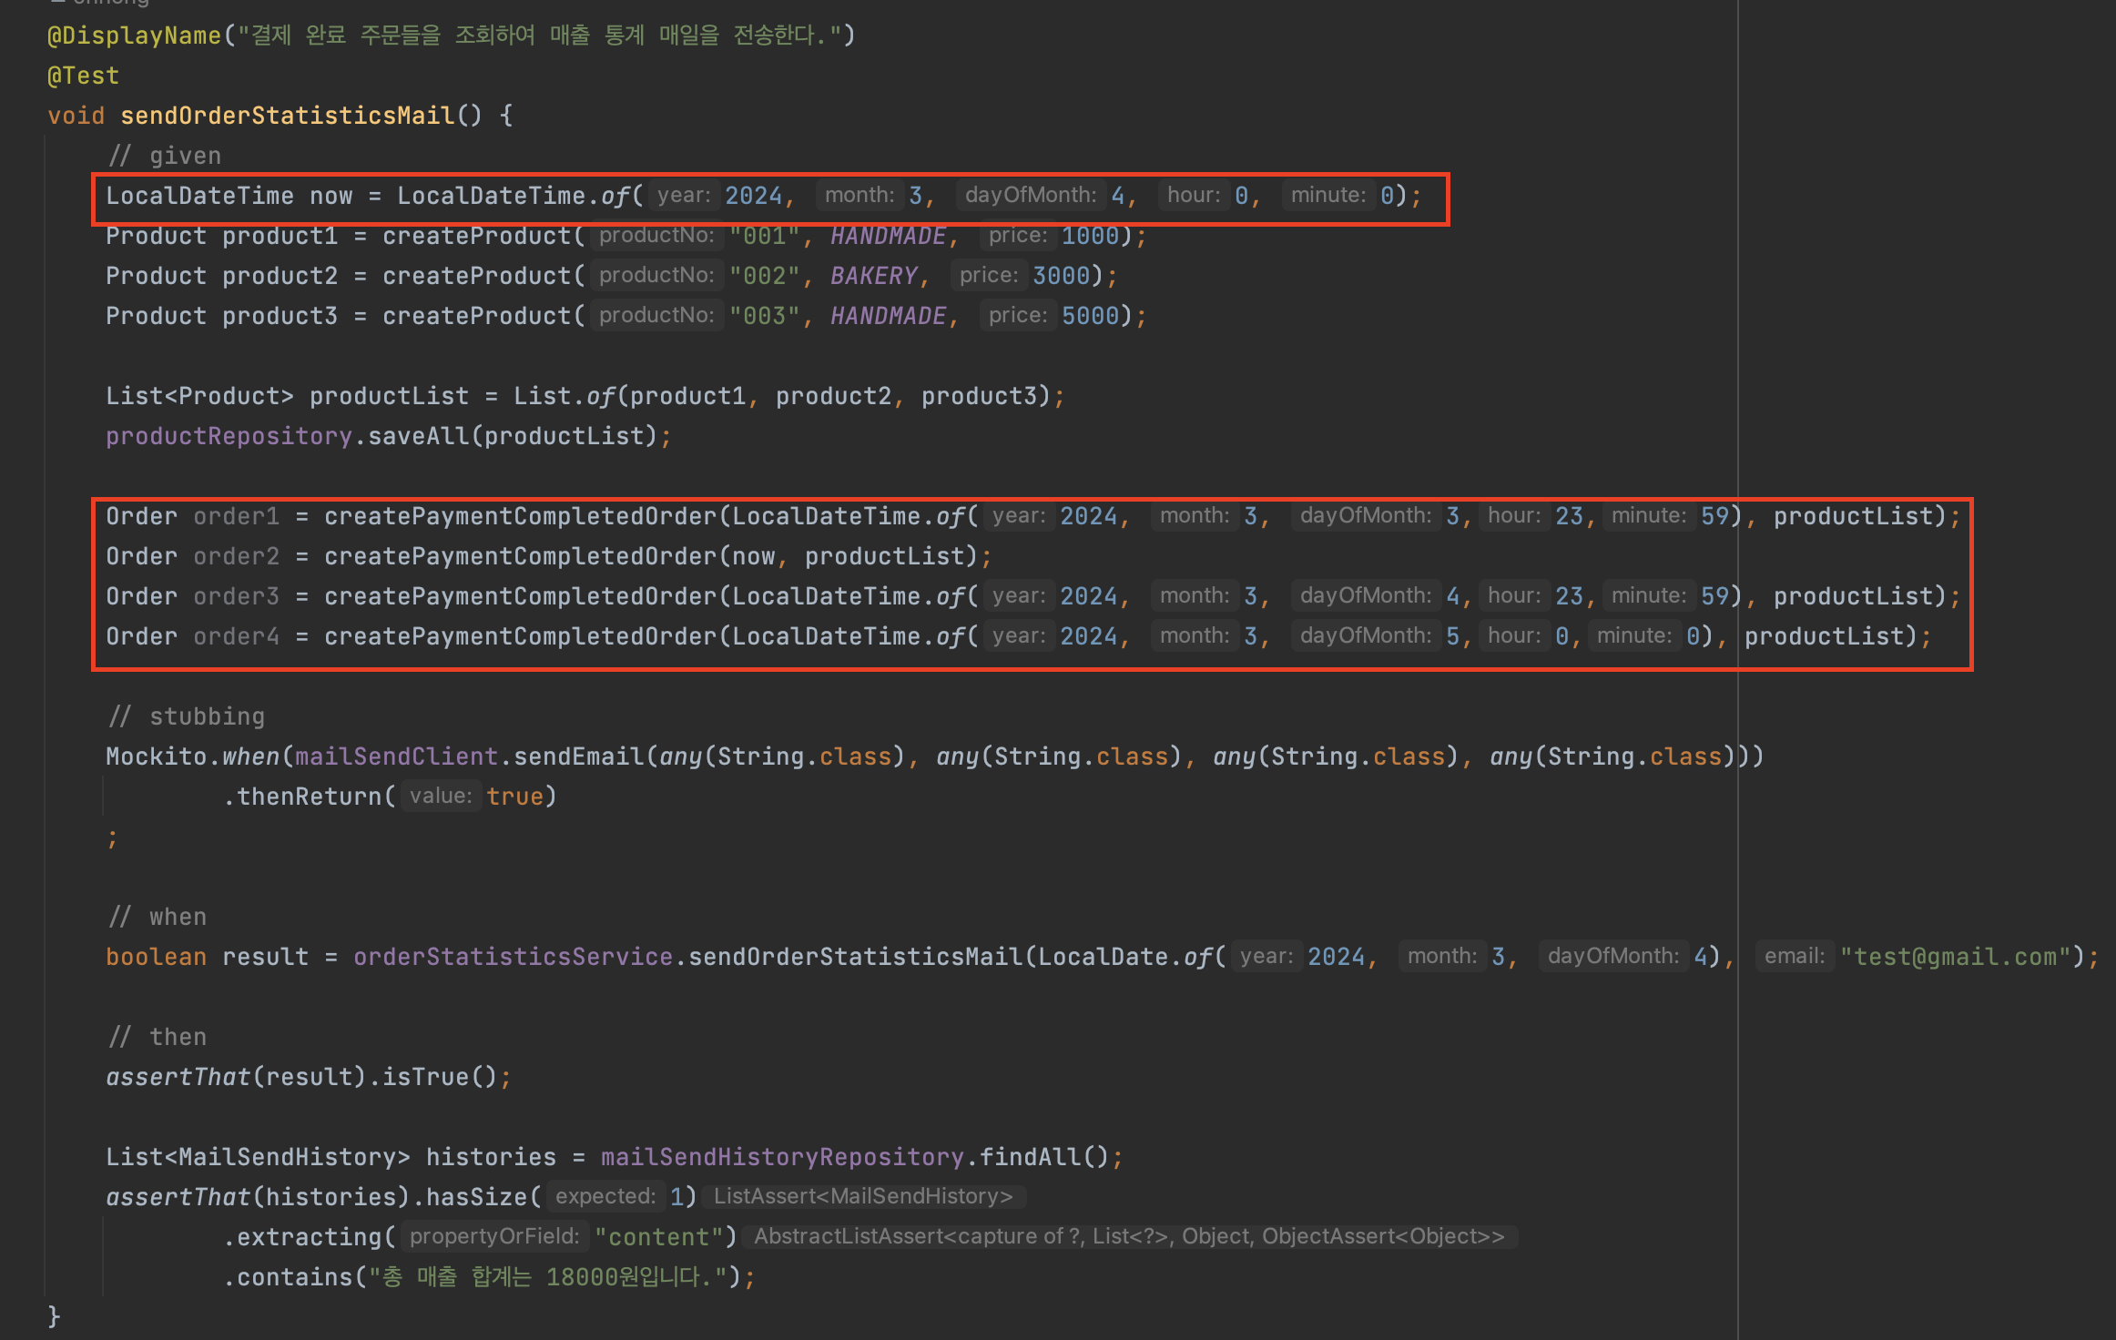Click dayOfMonth hint on order4 line

[1364, 636]
